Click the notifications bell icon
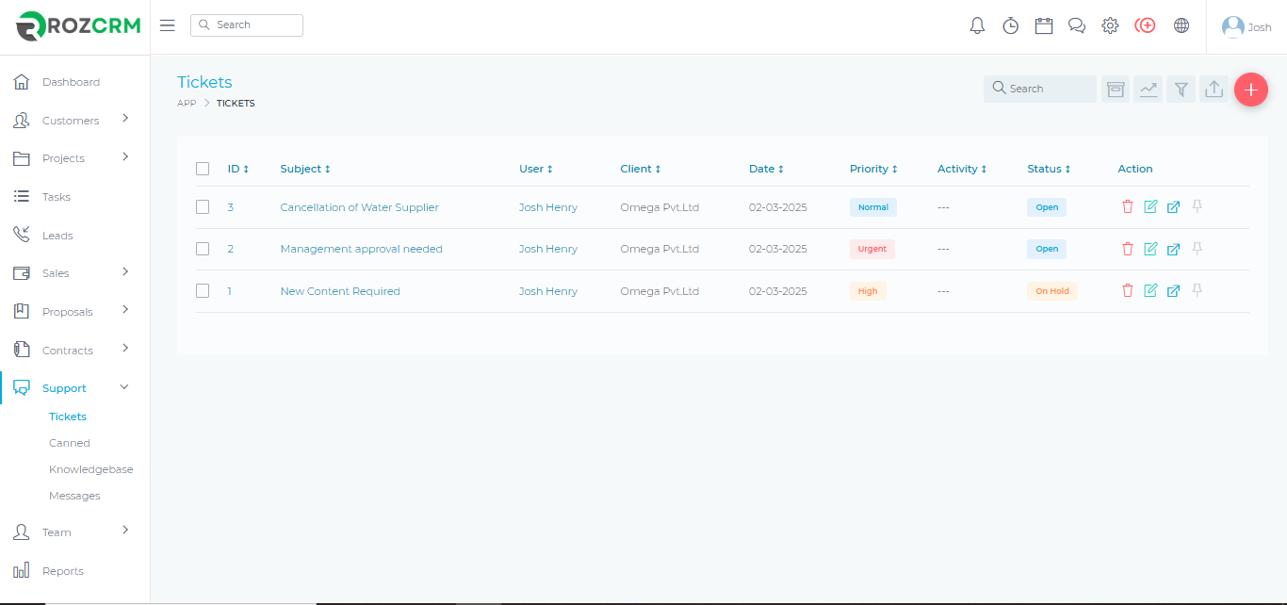This screenshot has height=605, width=1287. [977, 26]
